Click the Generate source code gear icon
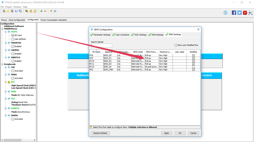Image resolution: width=254 pixels, height=142 pixels. (31, 11)
